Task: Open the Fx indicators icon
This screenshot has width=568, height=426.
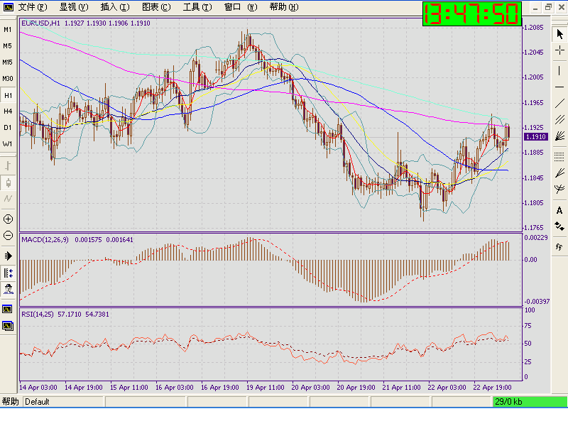Action: (x=559, y=246)
